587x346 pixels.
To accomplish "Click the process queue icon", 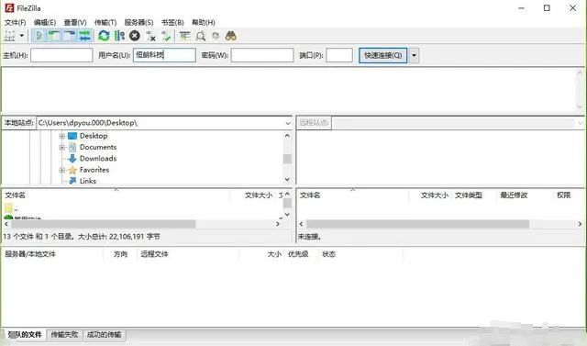I will (x=119, y=36).
